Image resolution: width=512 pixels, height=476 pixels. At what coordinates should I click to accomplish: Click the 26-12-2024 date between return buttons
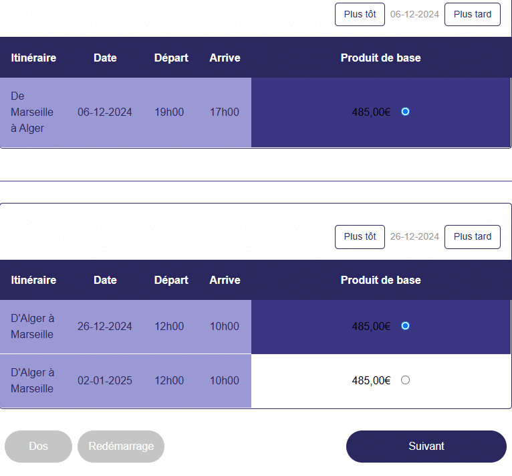coord(414,237)
